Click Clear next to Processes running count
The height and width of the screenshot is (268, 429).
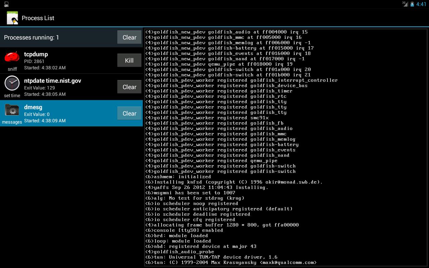[x=129, y=37]
